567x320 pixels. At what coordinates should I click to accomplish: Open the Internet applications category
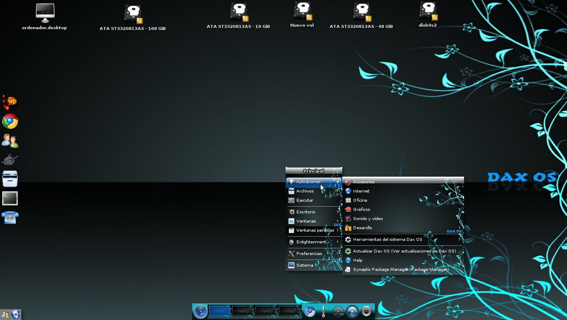click(x=403, y=191)
